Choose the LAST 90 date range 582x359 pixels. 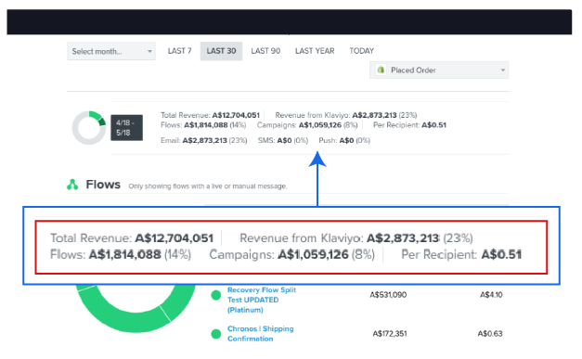pos(265,51)
